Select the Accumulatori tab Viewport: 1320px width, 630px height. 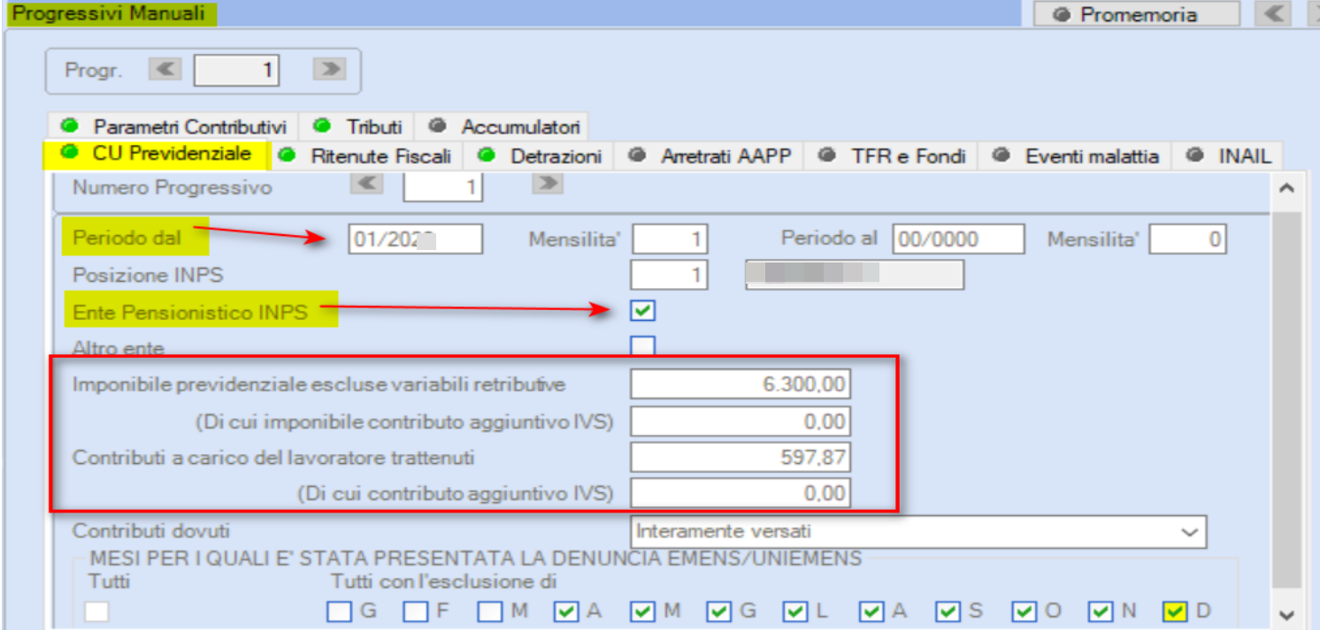pos(504,126)
